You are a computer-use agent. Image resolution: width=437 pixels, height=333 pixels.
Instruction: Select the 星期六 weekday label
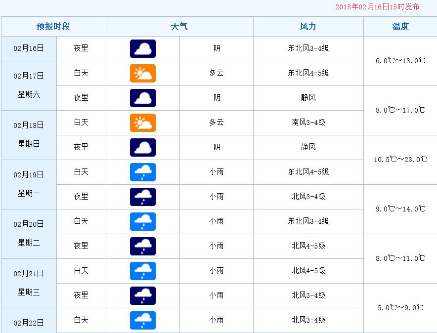[x=29, y=94]
